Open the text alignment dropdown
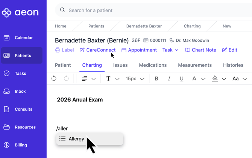Viewport: 252px width, 158px height. tap(89, 79)
